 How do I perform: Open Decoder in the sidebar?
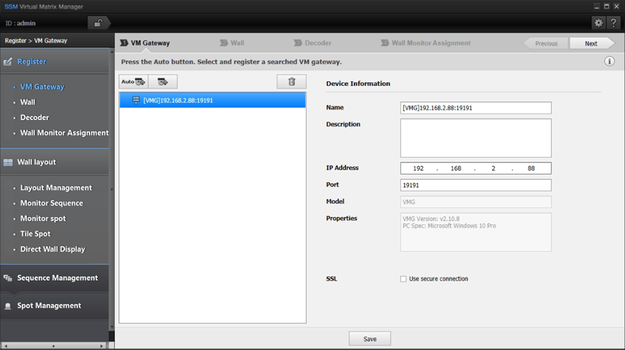coord(35,117)
